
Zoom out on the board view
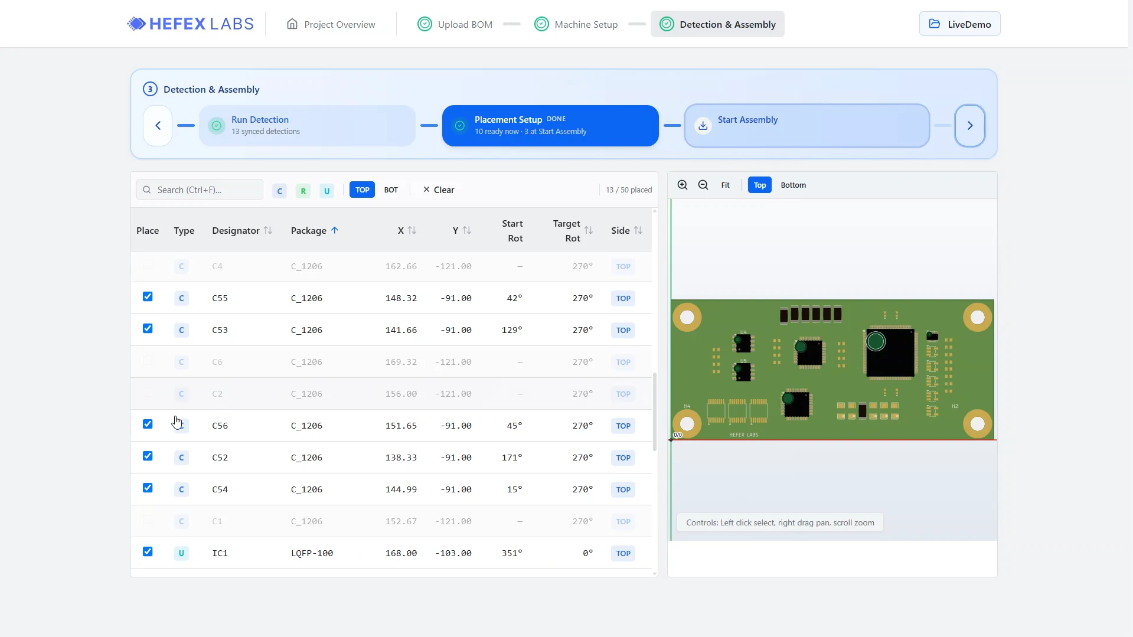tap(703, 185)
